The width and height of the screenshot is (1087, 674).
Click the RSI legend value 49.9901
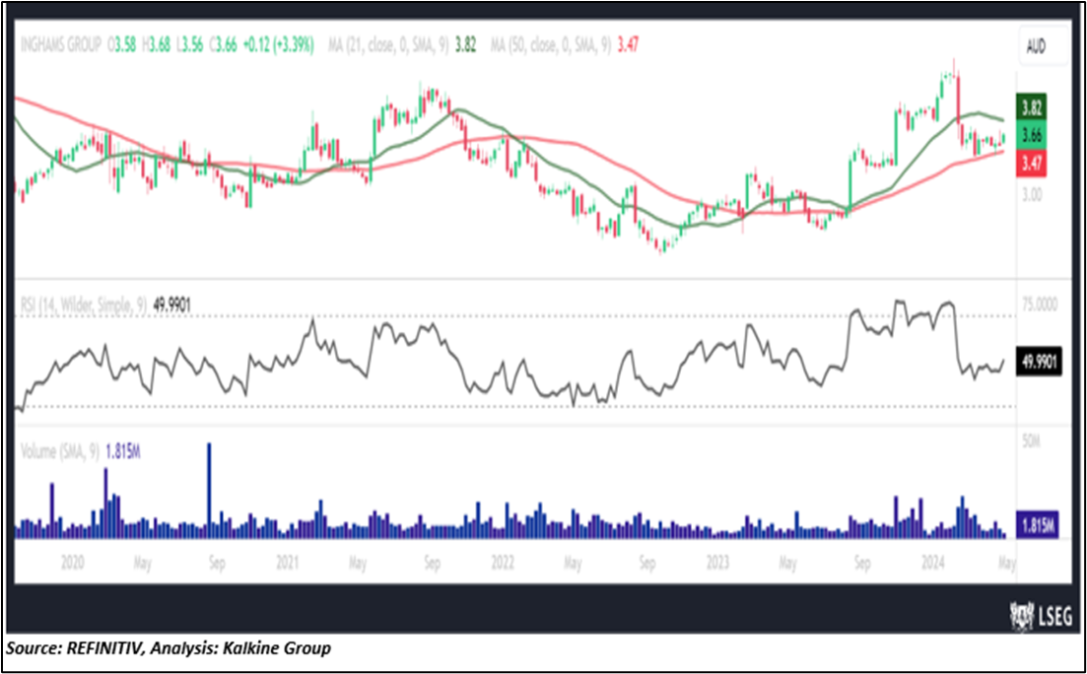[171, 304]
